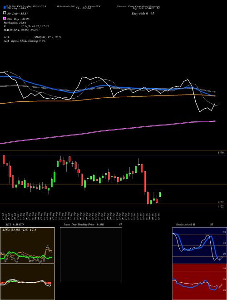Open the red RSI chart panel
Screen dimensions: 227x300
[199, 282]
